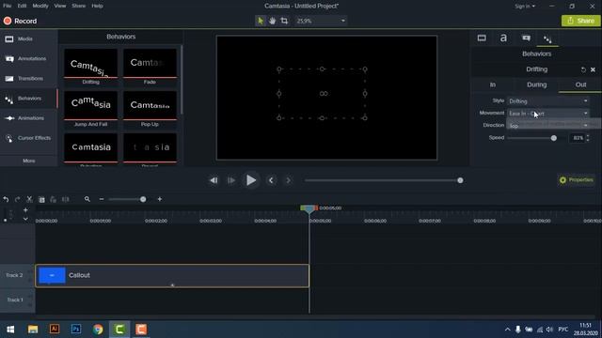Image resolution: width=602 pixels, height=338 pixels.
Task: Play the timeline preview
Action: pos(251,180)
